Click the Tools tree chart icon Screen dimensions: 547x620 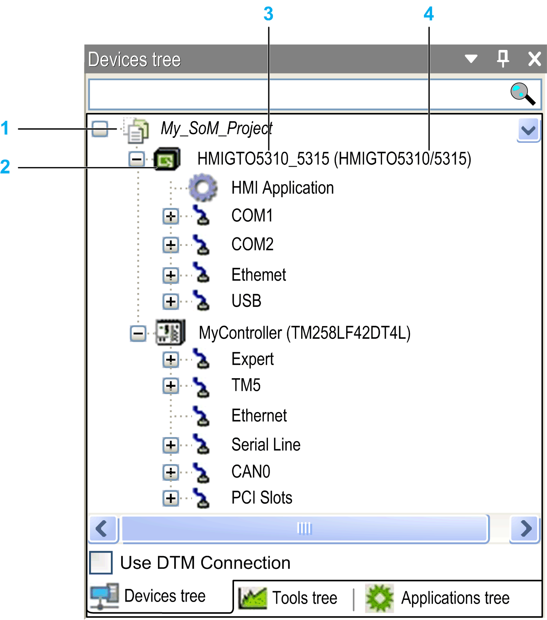pos(252,598)
